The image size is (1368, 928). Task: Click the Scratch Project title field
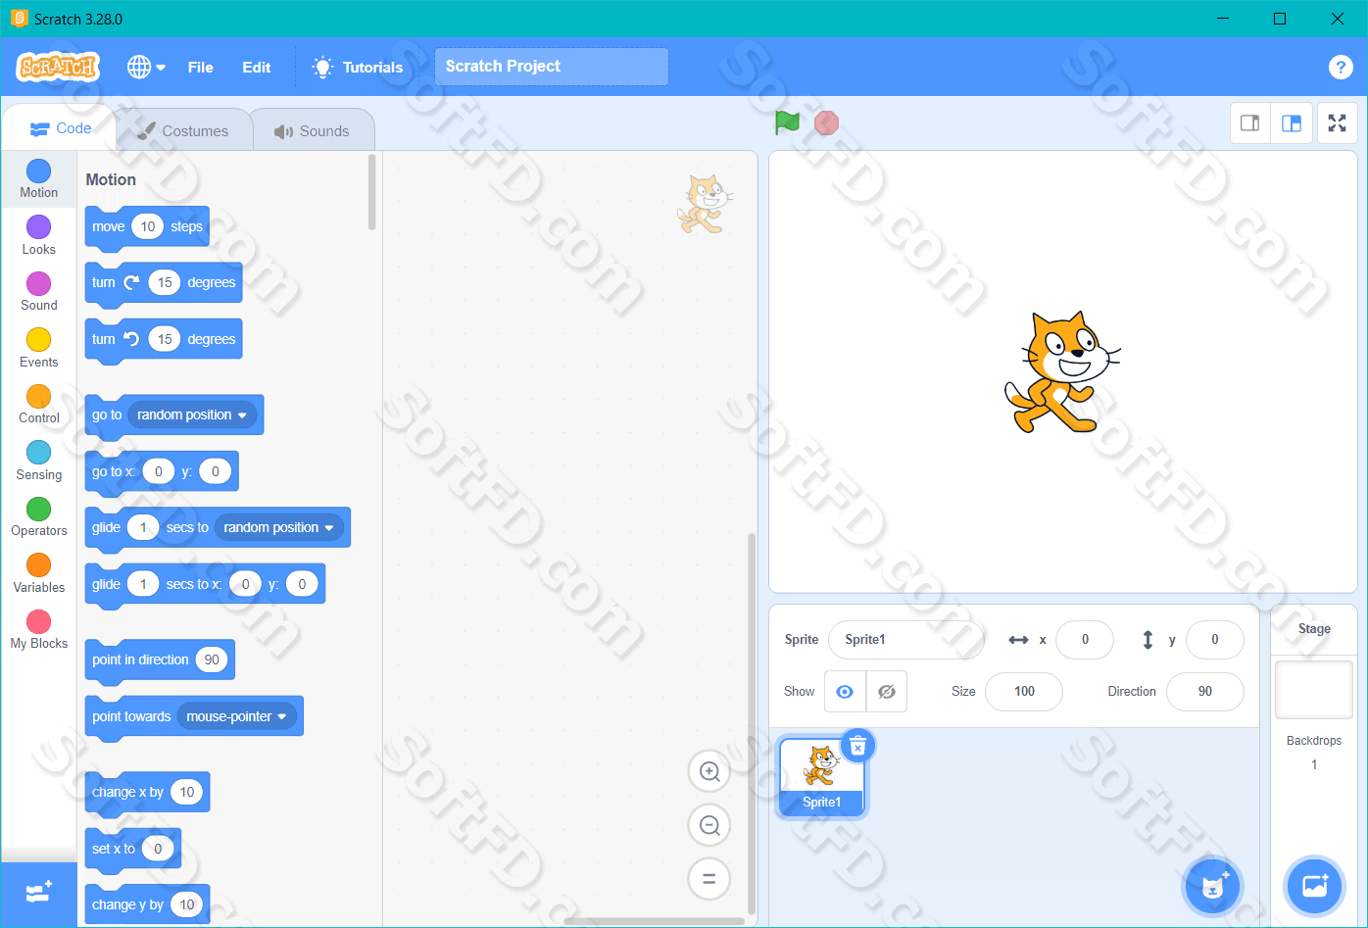[552, 67]
